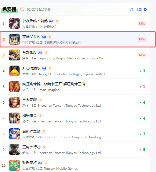This screenshot has height=172, width=156.
Task: Click the dollar badge beside 永夜降临：复苏
Action: (x=57, y=21)
